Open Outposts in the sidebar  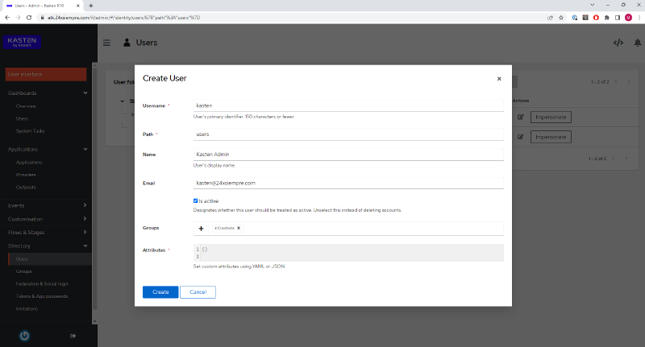pyautogui.click(x=26, y=188)
